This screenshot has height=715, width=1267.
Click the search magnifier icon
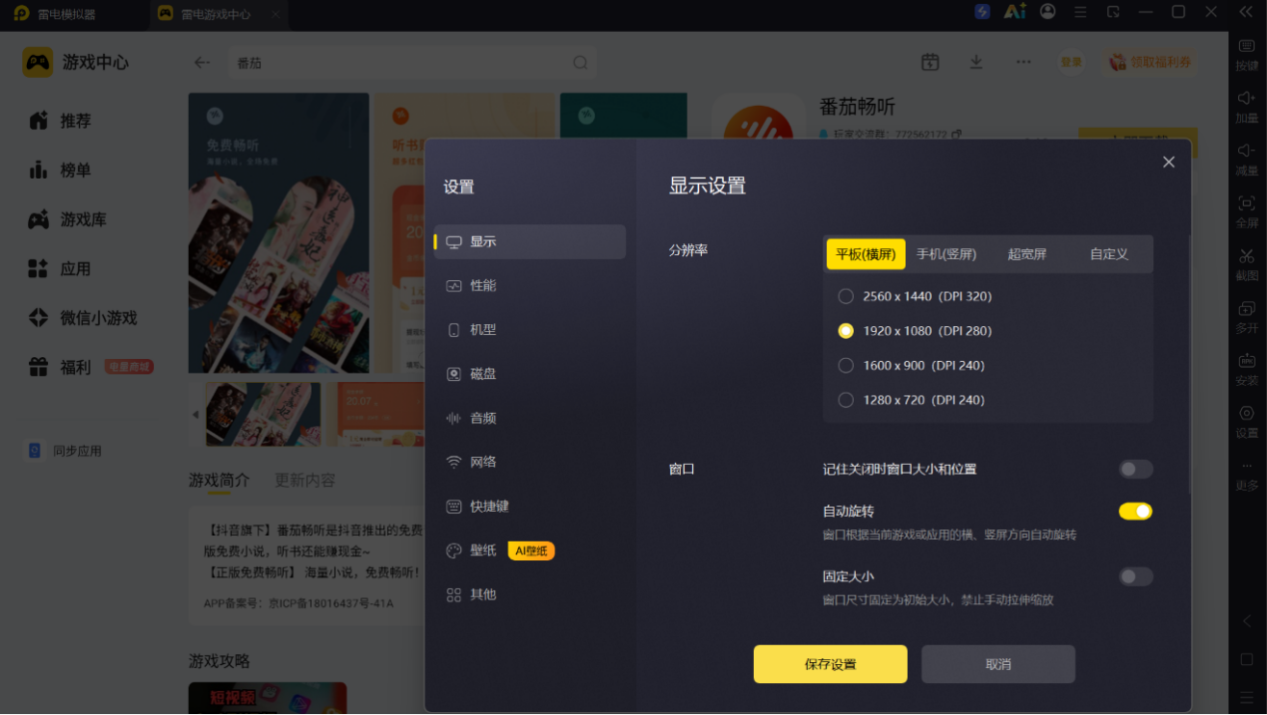(x=580, y=63)
